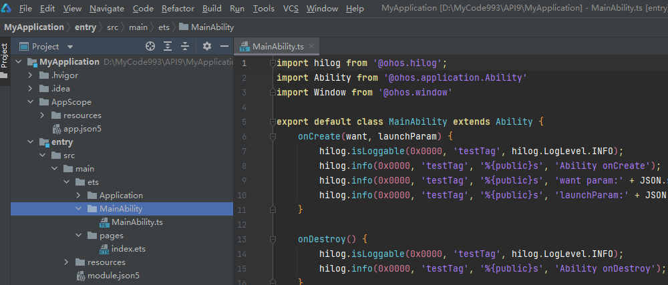
Task: Toggle code fold at MainAbility class declaration
Action: click(x=272, y=122)
